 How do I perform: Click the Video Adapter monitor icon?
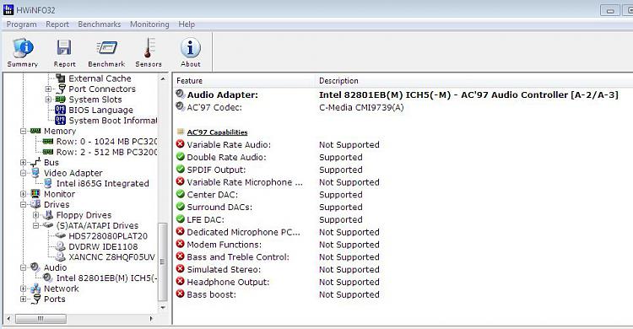click(x=35, y=173)
